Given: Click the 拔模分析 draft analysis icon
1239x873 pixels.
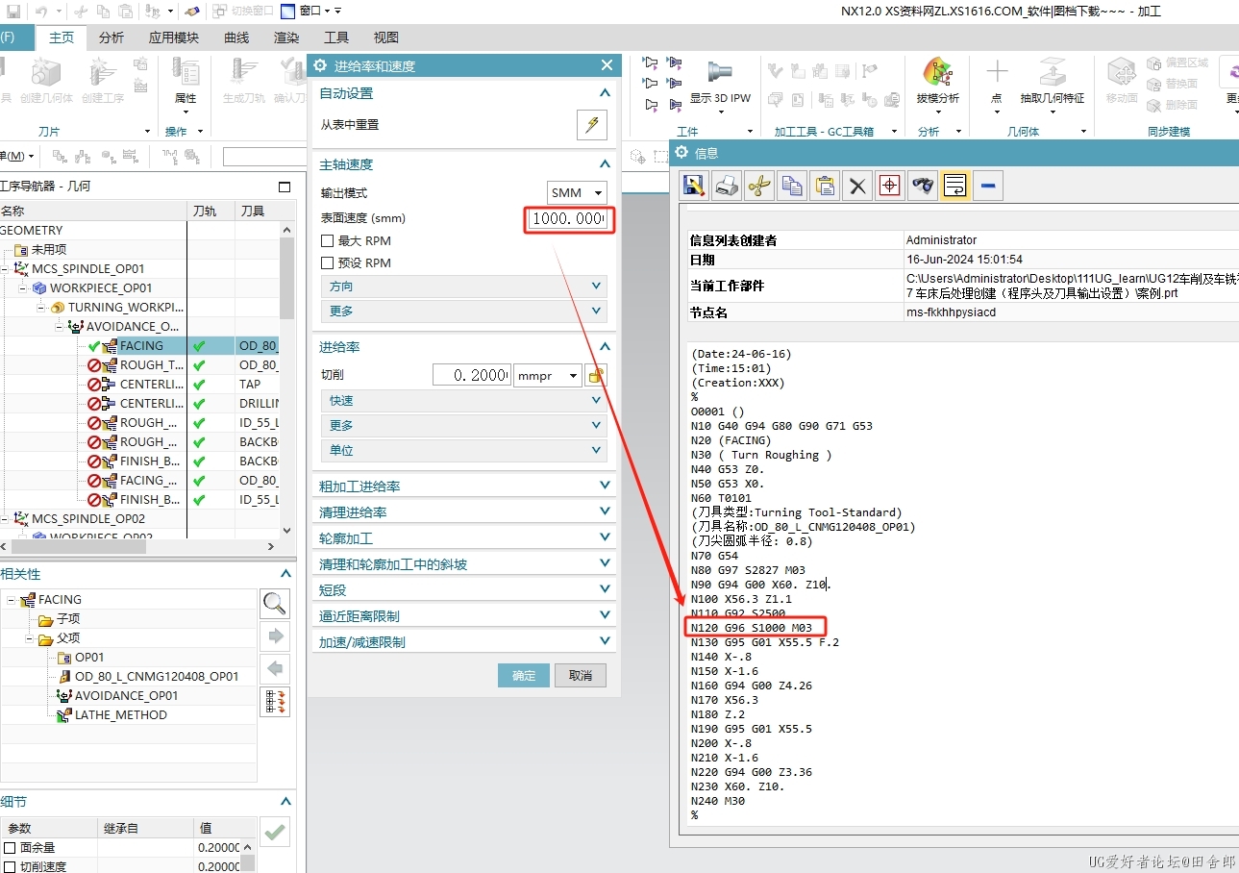Looking at the screenshot, I should pyautogui.click(x=937, y=73).
